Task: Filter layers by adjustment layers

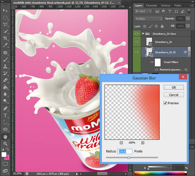Action: coord(163,11)
